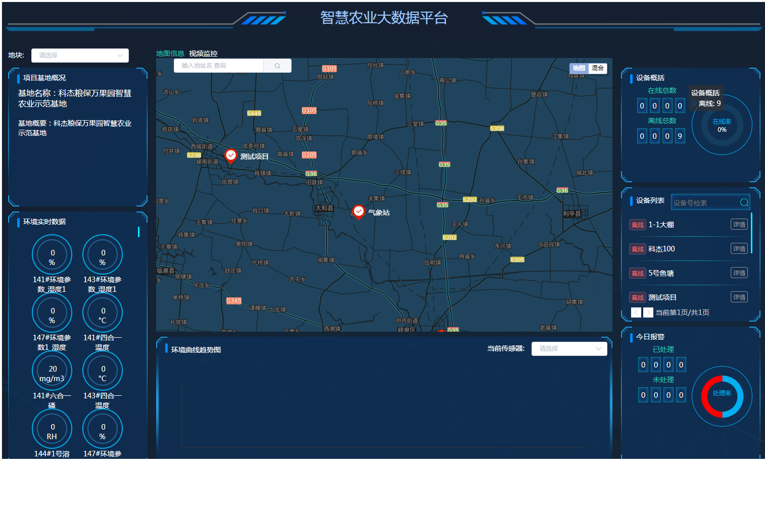This screenshot has width=765, height=524.
Task: Open 详情 for 1-1大棚 device
Action: point(739,225)
